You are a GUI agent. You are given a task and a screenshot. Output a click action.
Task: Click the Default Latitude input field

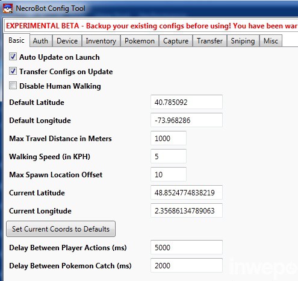click(x=187, y=102)
